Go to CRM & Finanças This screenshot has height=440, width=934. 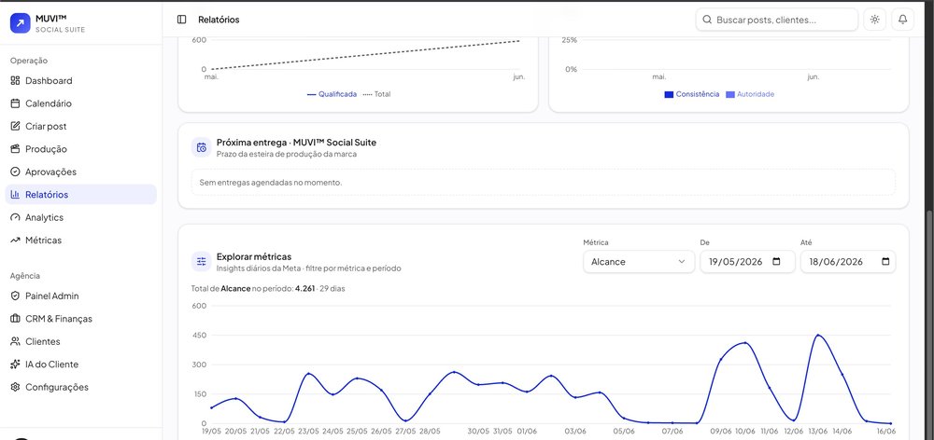(81, 319)
